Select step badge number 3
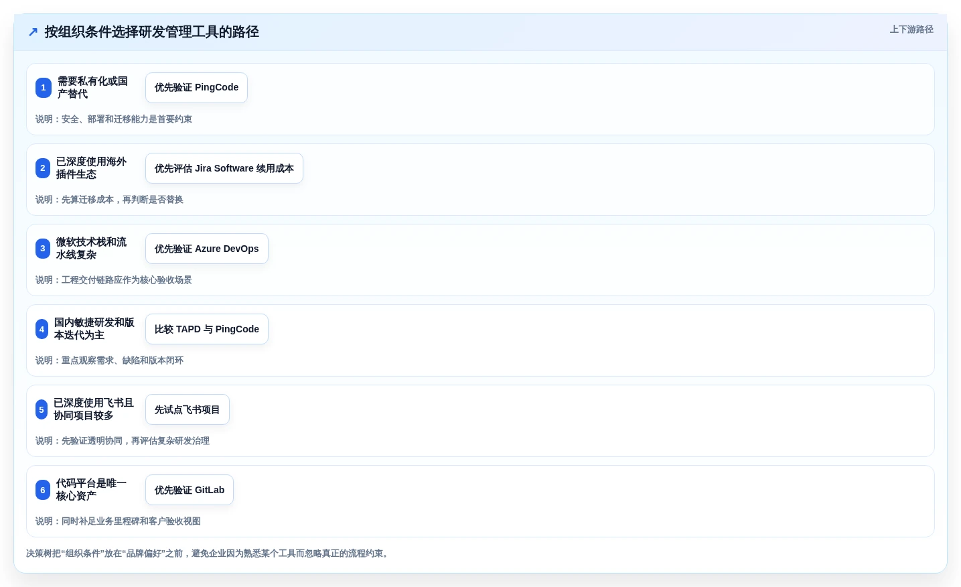Screen dimensions: 961x587 [x=43, y=249]
